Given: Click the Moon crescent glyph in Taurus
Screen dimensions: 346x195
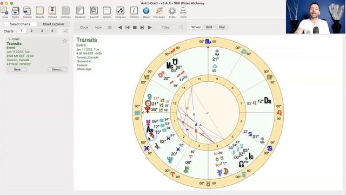Looking at the screenshot, I should coord(226,171).
